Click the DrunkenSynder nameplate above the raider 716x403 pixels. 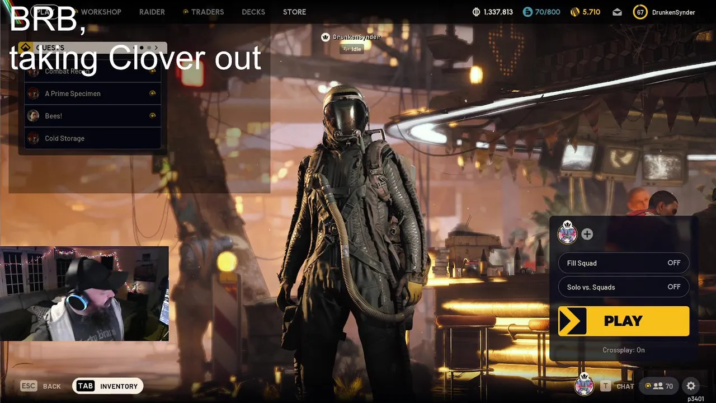point(356,37)
